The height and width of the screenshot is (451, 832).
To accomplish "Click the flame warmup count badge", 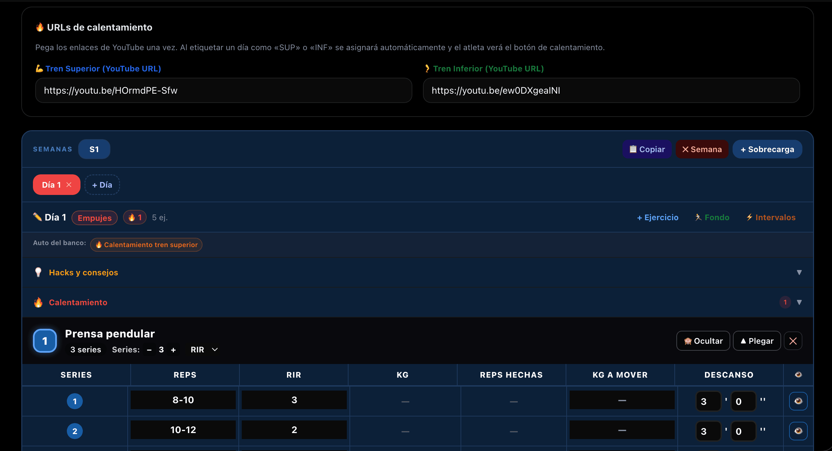I will tap(135, 218).
